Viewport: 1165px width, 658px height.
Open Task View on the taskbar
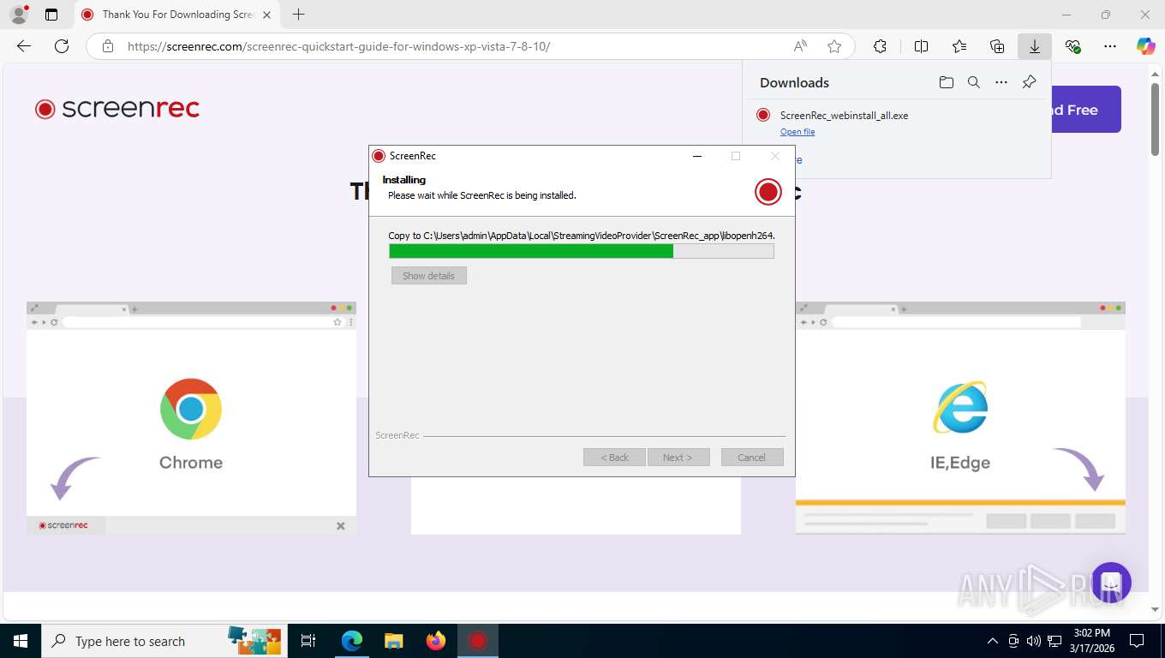tap(308, 641)
